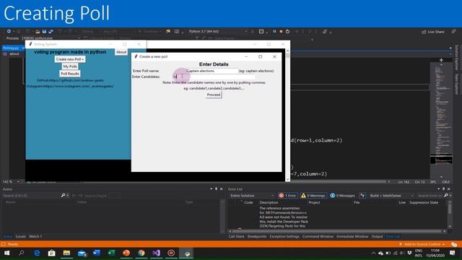Open Windows Start menu
Screen dimensions: 462x260
6,253
